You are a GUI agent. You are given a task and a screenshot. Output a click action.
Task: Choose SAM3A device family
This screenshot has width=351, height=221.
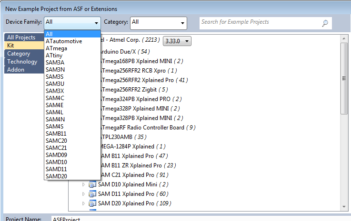coord(72,63)
